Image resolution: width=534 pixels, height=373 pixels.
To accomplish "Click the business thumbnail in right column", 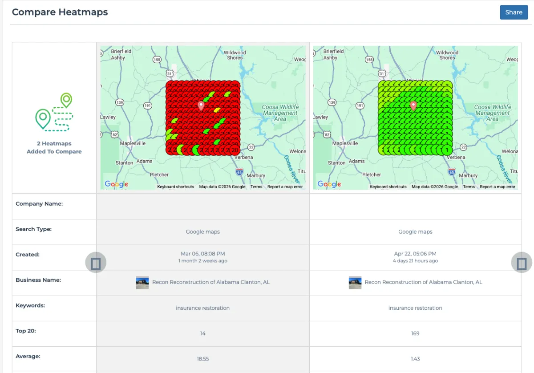I will (355, 283).
